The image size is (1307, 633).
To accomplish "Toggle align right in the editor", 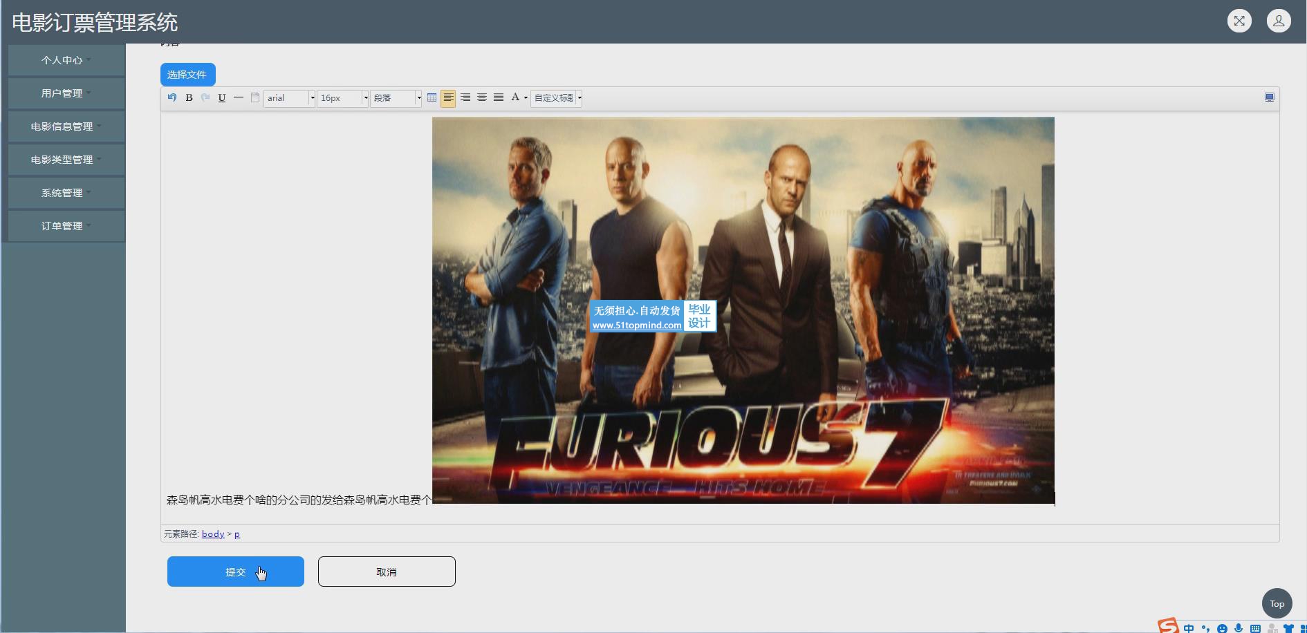I will click(x=465, y=97).
